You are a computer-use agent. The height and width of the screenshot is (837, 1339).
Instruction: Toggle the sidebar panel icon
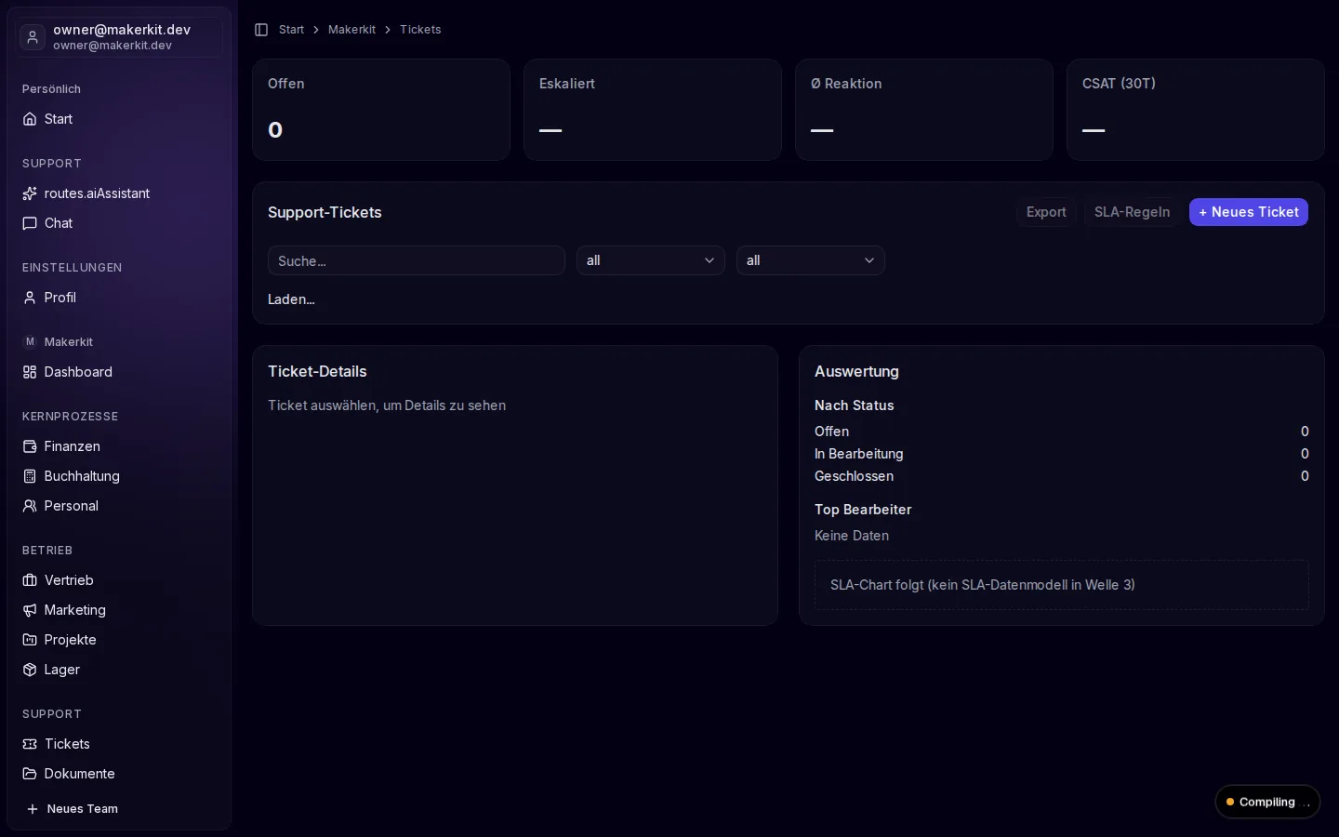pos(261,30)
